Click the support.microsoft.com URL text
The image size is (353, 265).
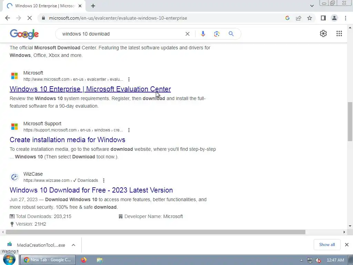[73, 130]
